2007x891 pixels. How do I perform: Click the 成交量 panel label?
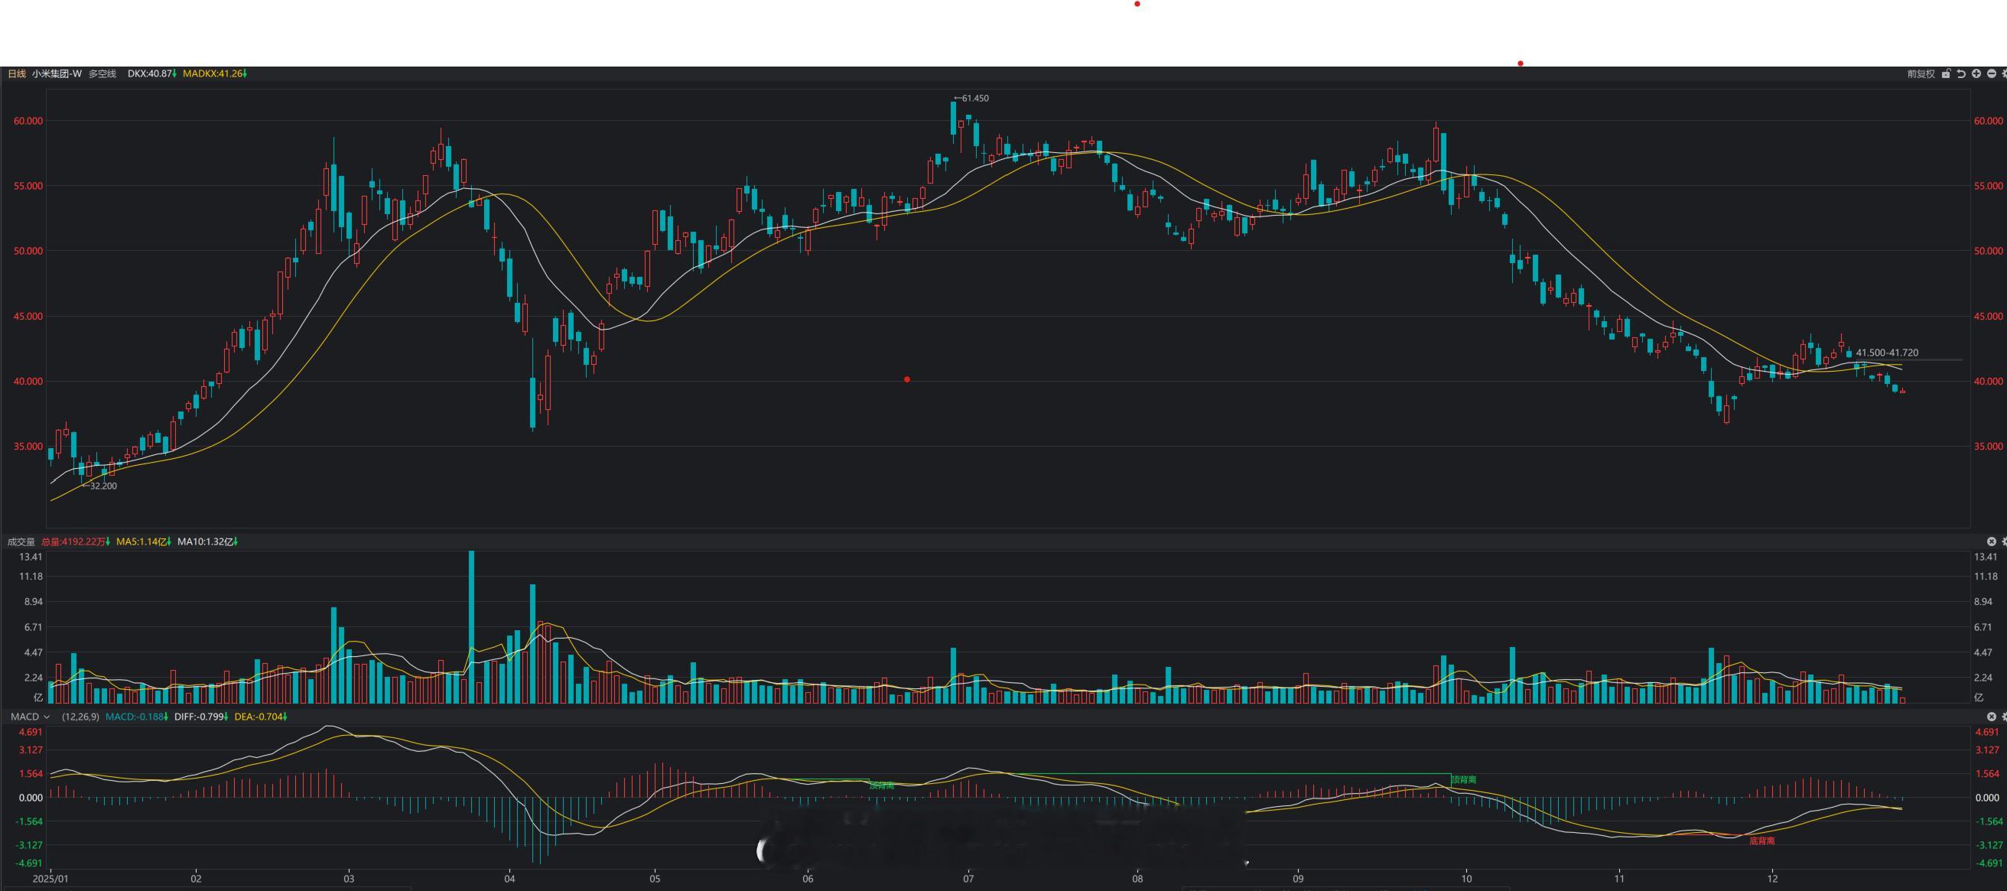[x=21, y=541]
